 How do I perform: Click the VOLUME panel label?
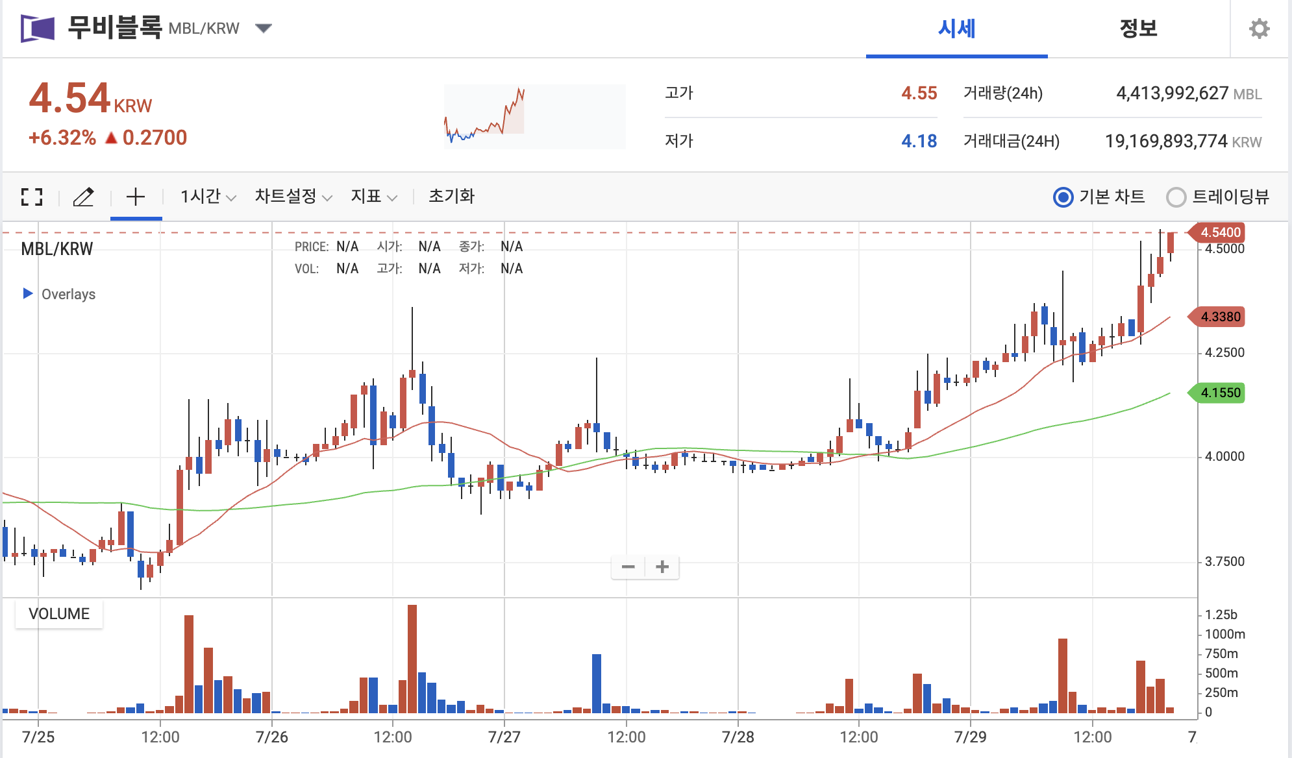[x=59, y=614]
